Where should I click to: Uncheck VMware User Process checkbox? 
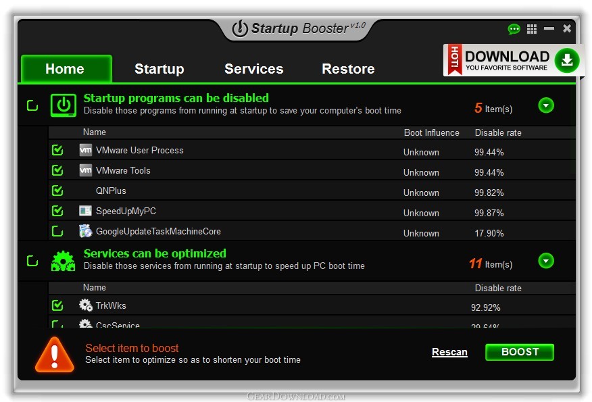(x=57, y=150)
